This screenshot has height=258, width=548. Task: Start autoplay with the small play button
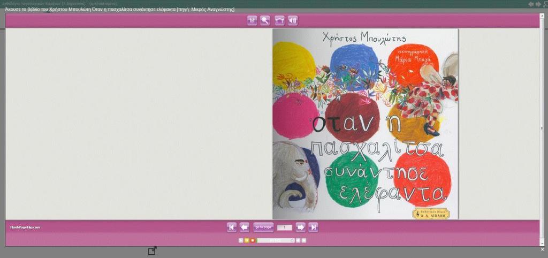tap(241, 240)
